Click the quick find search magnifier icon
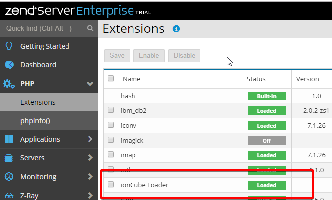The image size is (332, 200). coord(90,29)
